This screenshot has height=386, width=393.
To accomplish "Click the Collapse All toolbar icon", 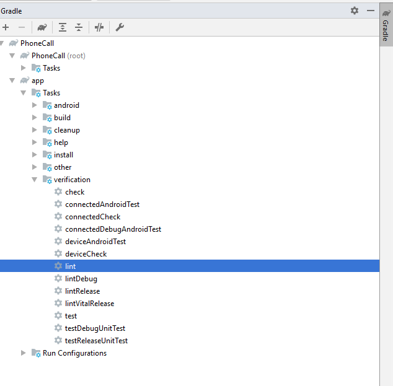I will point(79,27).
